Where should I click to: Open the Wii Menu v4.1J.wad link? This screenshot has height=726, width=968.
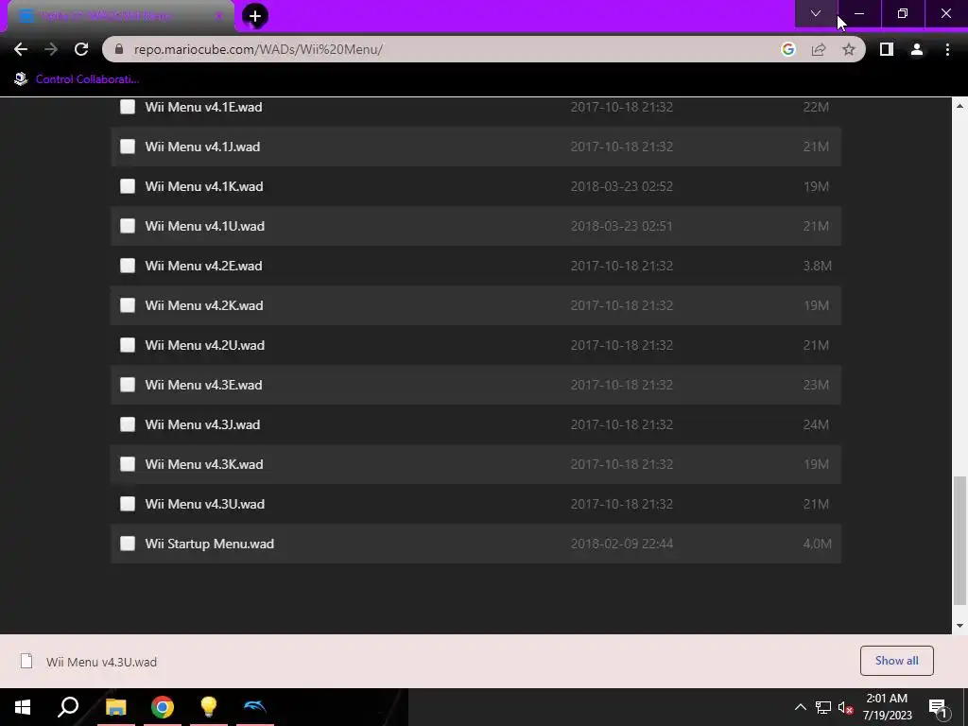click(x=202, y=147)
